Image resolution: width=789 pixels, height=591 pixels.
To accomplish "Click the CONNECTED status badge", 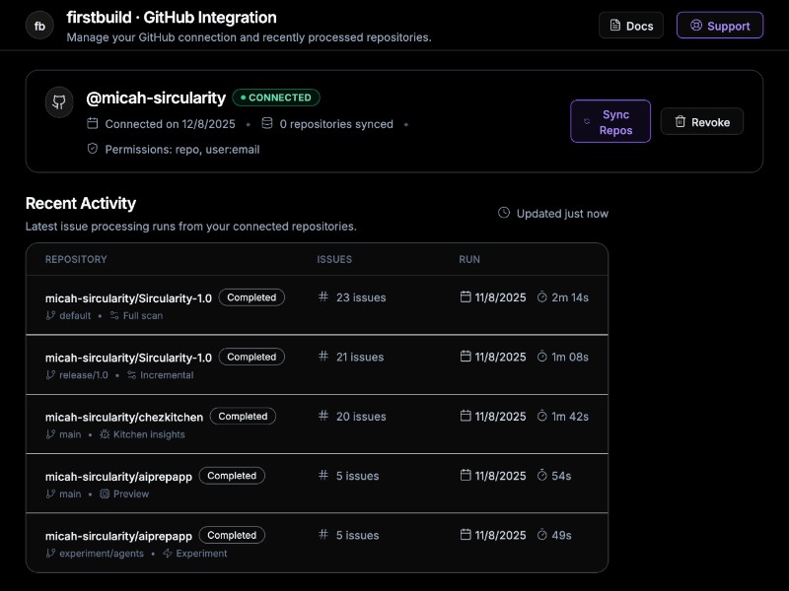I will point(276,98).
